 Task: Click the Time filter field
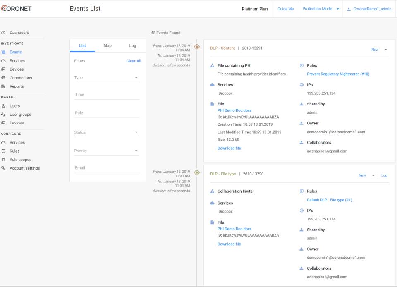107,95
